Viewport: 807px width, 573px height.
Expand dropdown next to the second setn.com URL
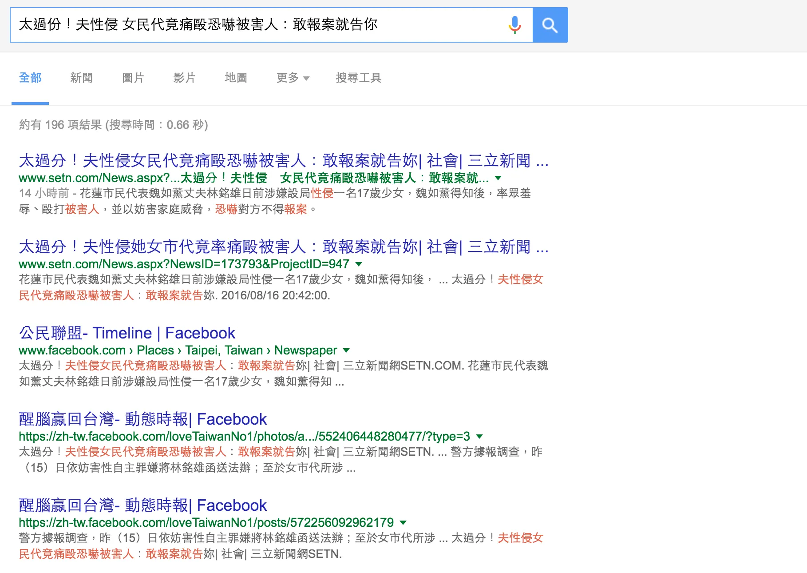point(358,265)
